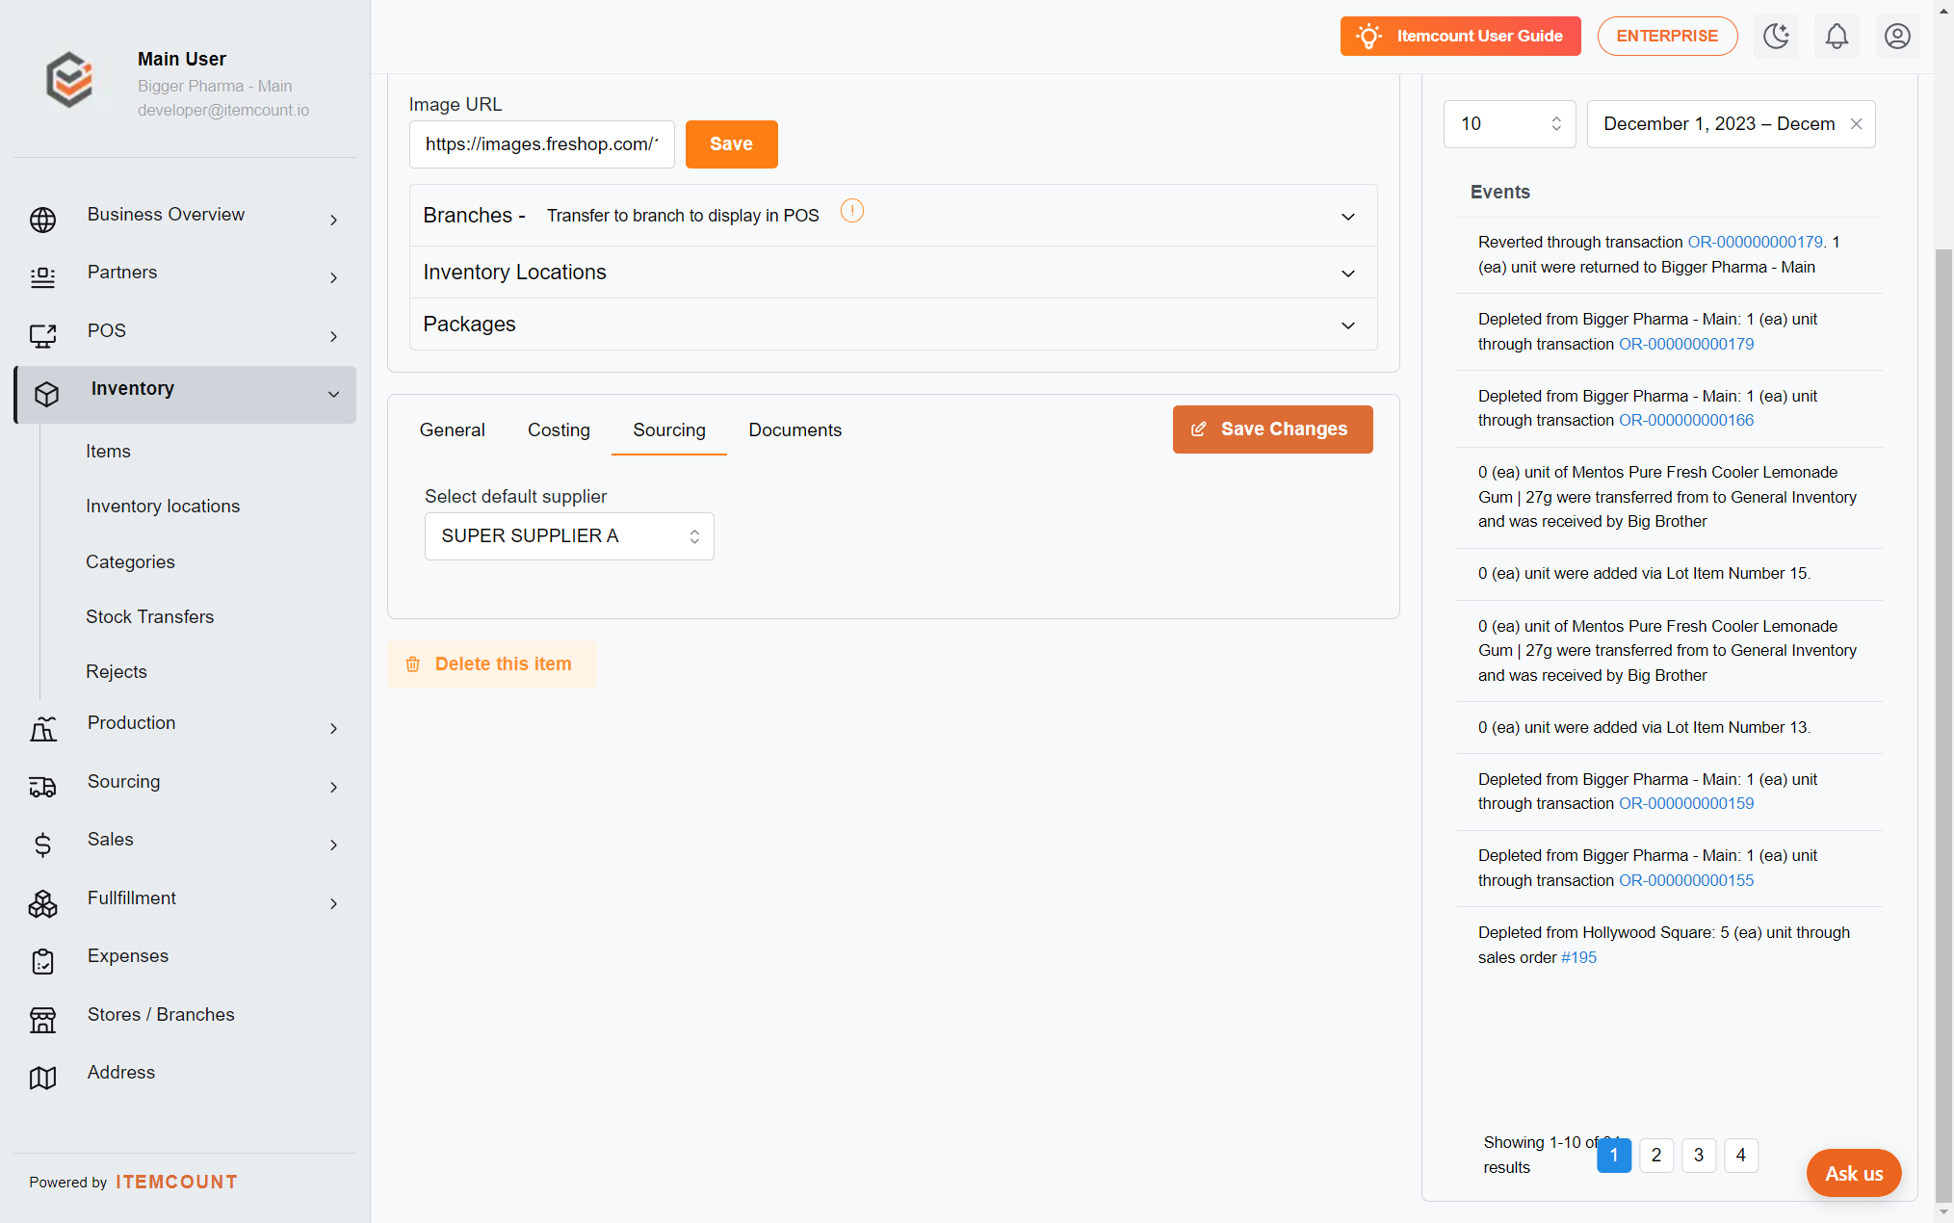Viewport: 1954px width, 1223px height.
Task: Click Delete this item button
Action: pos(491,664)
